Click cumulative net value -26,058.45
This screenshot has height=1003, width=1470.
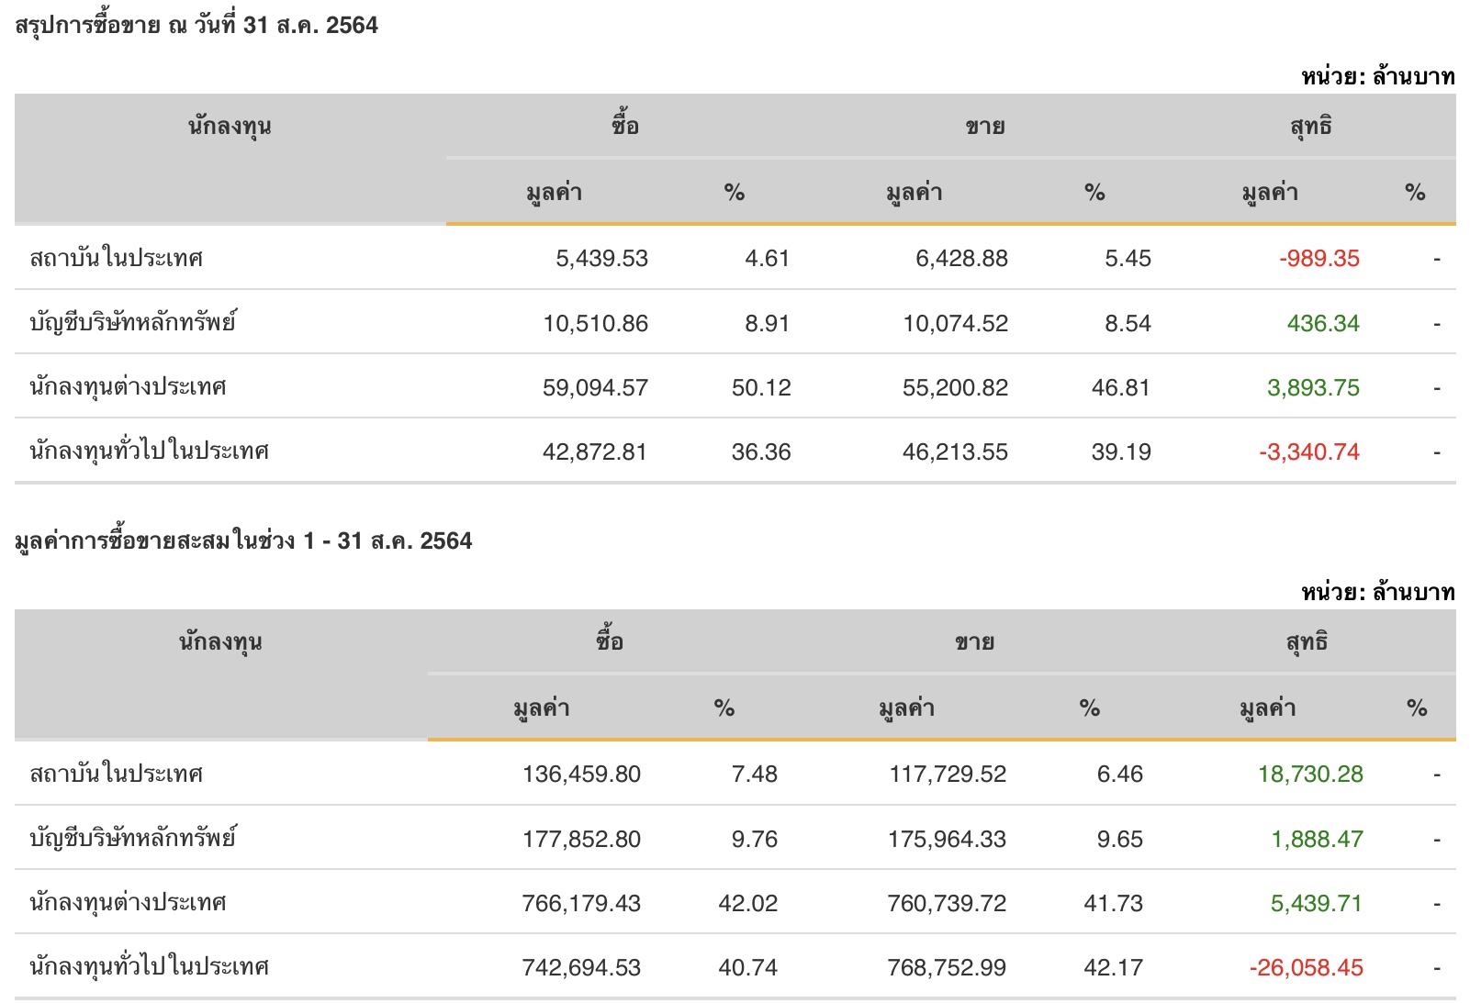(1307, 968)
